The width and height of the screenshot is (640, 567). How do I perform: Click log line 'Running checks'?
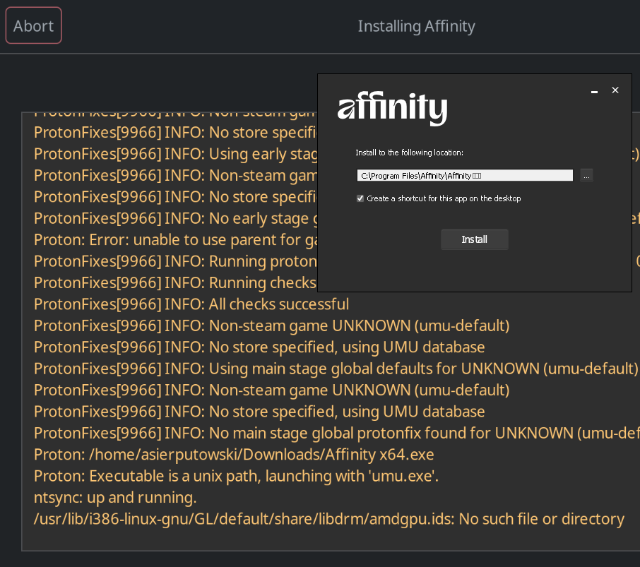pos(176,282)
